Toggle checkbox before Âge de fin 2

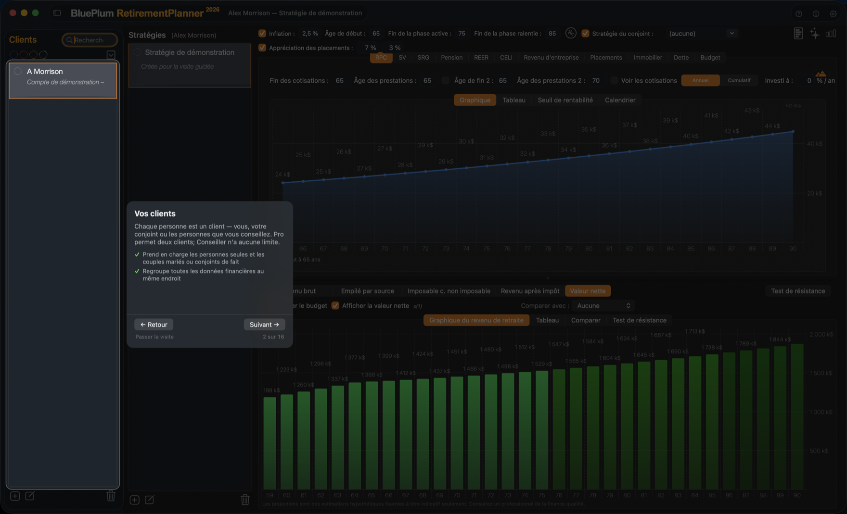[446, 80]
